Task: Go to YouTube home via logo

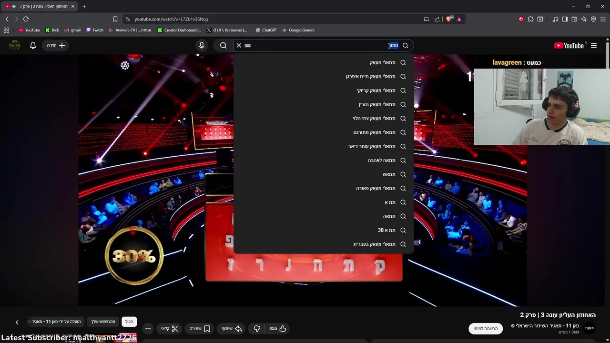Action: [x=569, y=45]
